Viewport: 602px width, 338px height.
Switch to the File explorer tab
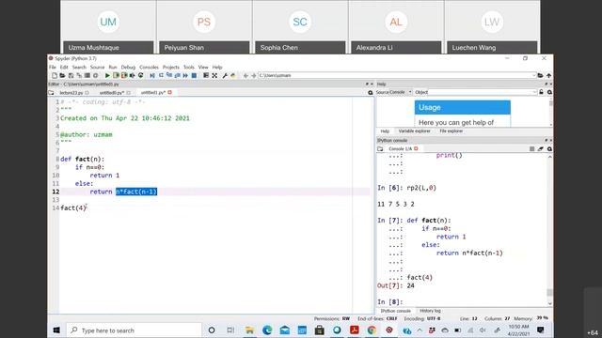[x=451, y=131]
